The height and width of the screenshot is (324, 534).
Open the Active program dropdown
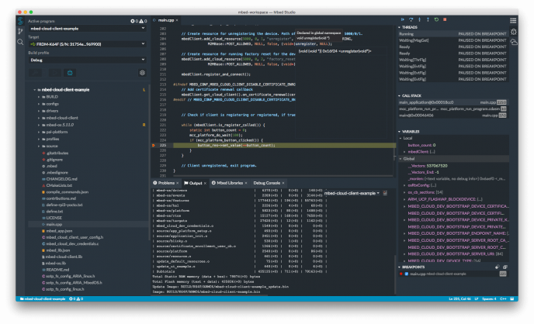pyautogui.click(x=87, y=27)
